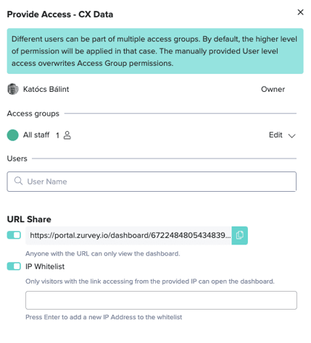Click the URL Share section heading
Screen dimensions: 311x343
(29, 219)
